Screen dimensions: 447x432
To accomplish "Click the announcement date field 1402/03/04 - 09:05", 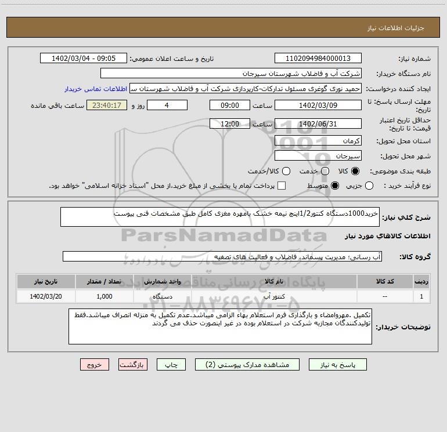I will coord(84,59).
